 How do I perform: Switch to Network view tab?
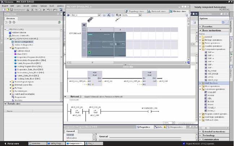(x=158, y=11)
